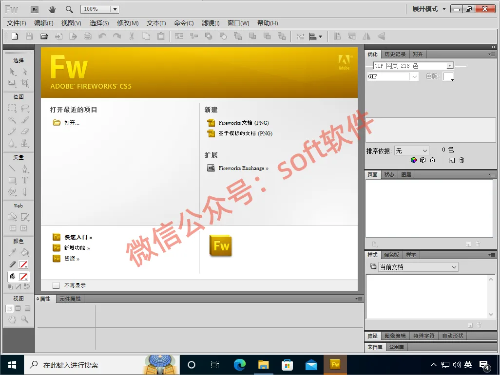Click the stroke color swatch
The image size is (500, 375).
[23, 264]
